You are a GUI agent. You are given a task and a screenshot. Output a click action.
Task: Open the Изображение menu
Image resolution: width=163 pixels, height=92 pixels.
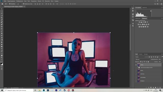(x=20, y=1)
